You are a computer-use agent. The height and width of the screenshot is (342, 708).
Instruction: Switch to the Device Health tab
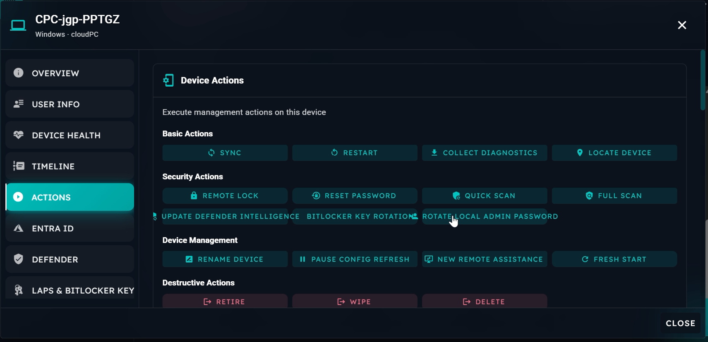coord(70,135)
